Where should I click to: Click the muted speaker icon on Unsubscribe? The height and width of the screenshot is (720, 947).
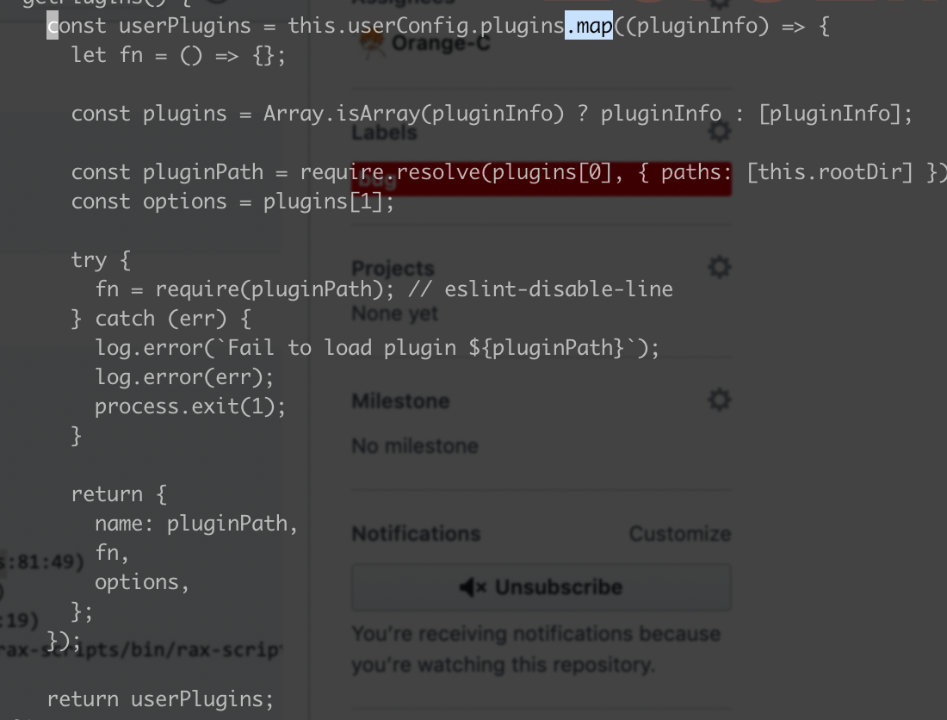468,587
